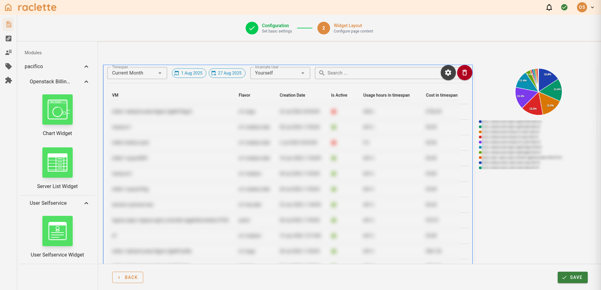Open the link icon in sidebar
Viewport: 601px width, 290px height.
pyautogui.click(x=9, y=38)
